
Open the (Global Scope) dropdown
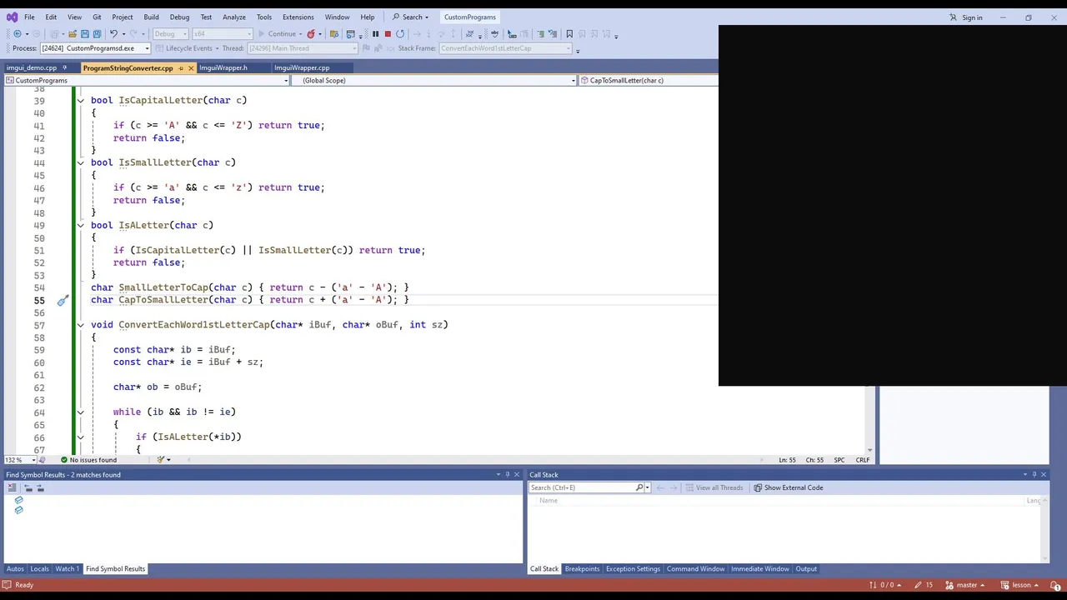point(433,80)
